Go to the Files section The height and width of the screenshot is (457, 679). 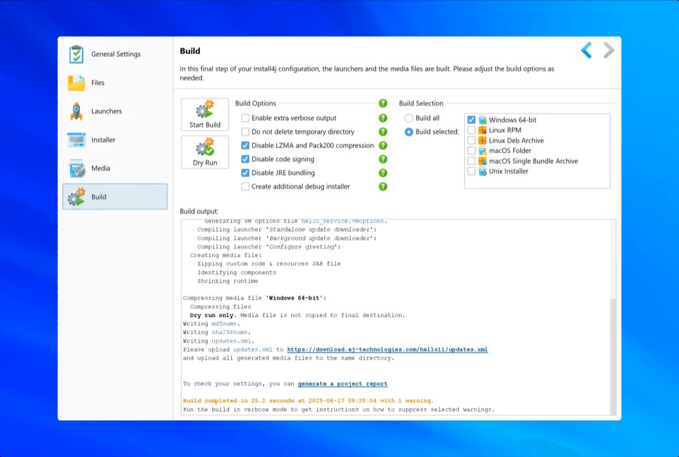[115, 83]
